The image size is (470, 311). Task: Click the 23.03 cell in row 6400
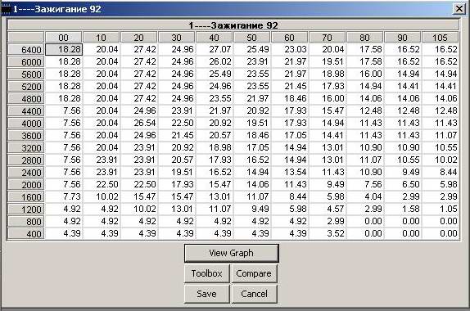(x=289, y=49)
